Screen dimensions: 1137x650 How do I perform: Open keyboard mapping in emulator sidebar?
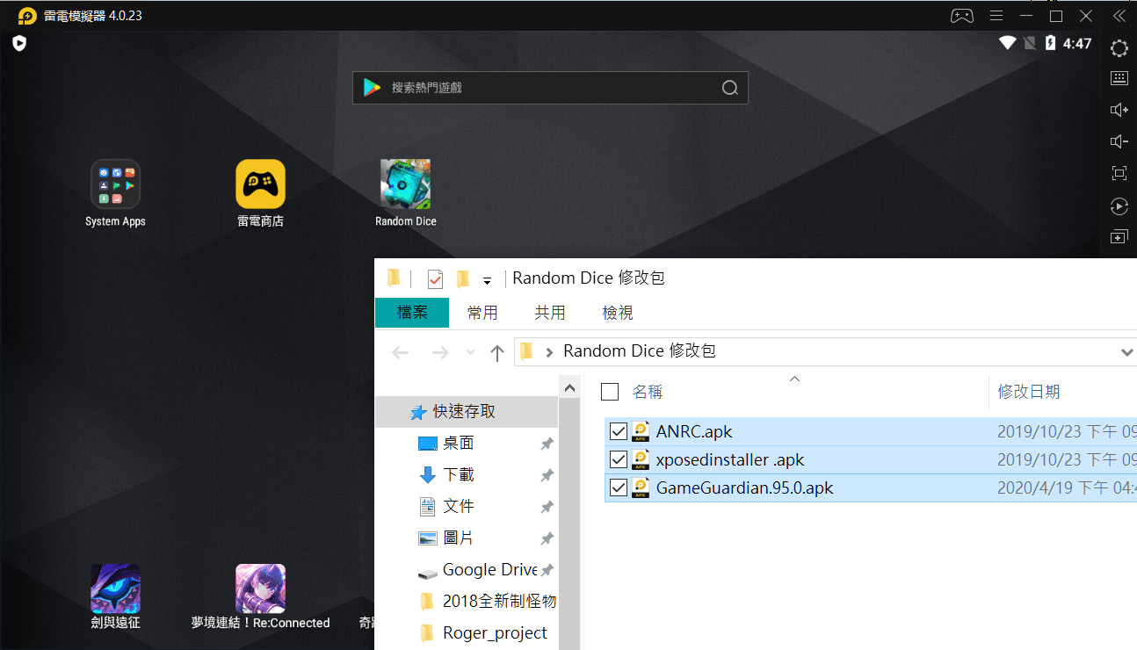pos(1119,78)
